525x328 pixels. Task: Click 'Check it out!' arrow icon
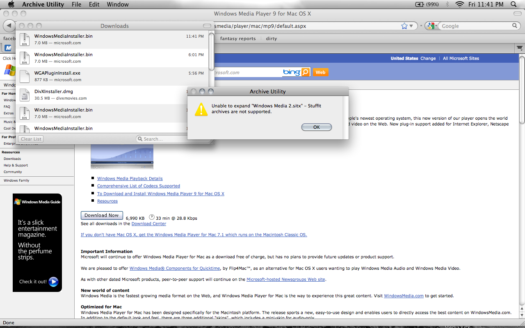click(x=53, y=282)
